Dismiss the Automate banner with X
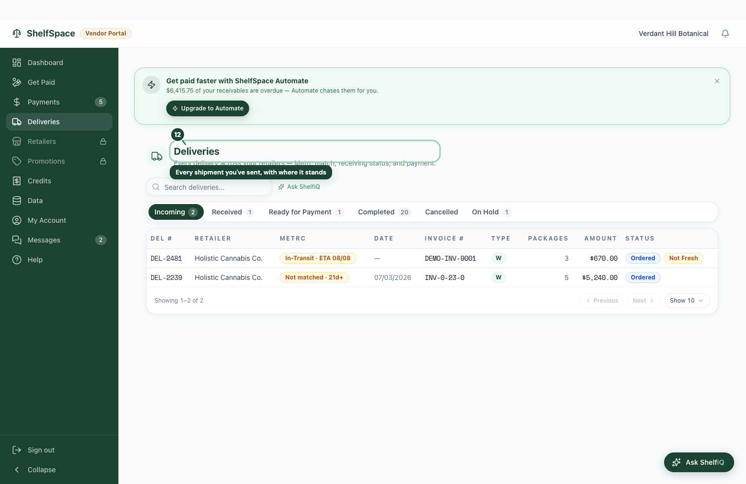Image resolution: width=746 pixels, height=484 pixels. (x=717, y=81)
